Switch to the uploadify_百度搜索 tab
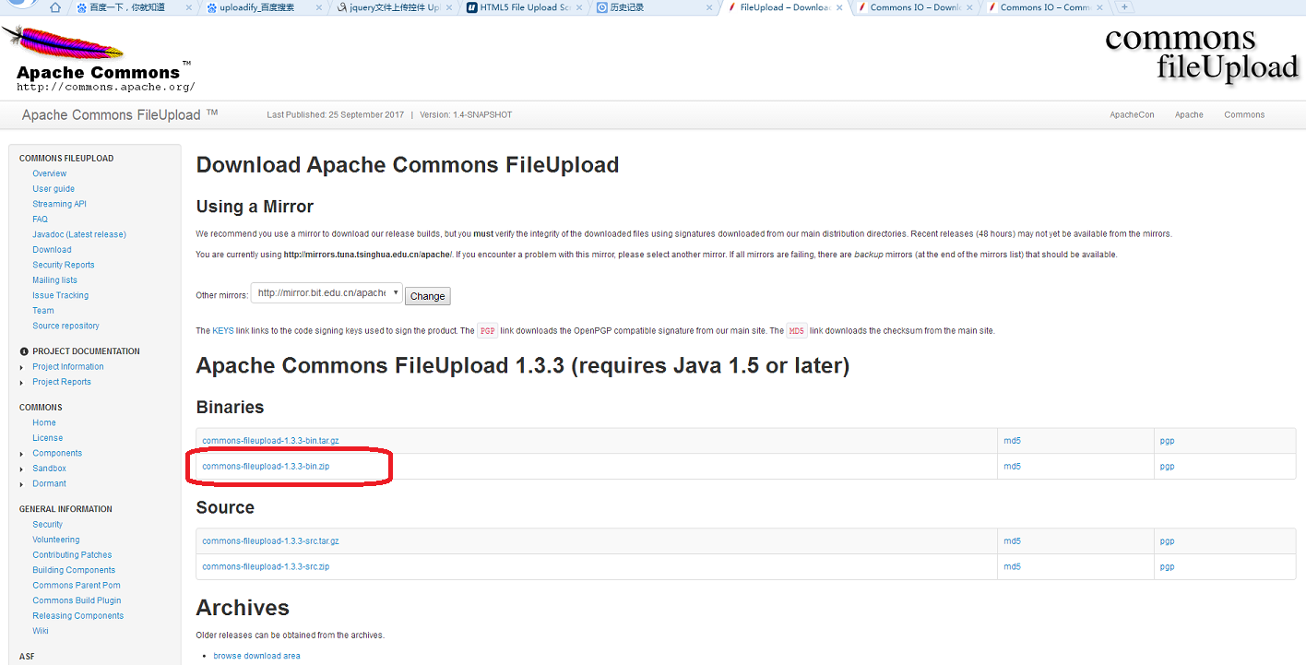This screenshot has height=665, width=1306. [256, 7]
